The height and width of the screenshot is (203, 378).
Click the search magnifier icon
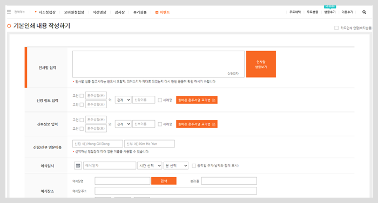point(364,12)
